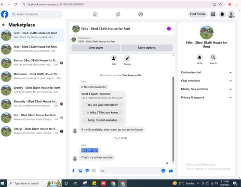Viewport: 241px width, 187px height.
Task: Click the chat scrollbar thumb
Action: click(x=173, y=119)
